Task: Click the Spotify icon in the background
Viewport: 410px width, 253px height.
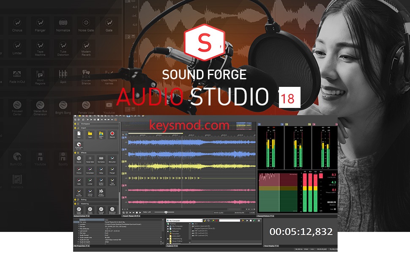Action: [63, 159]
